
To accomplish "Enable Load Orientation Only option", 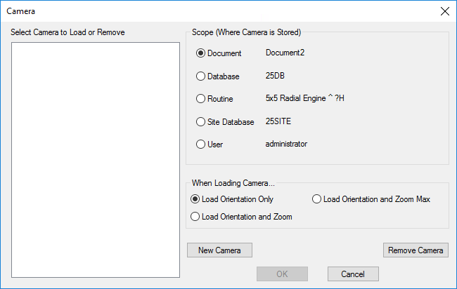I will 195,199.
